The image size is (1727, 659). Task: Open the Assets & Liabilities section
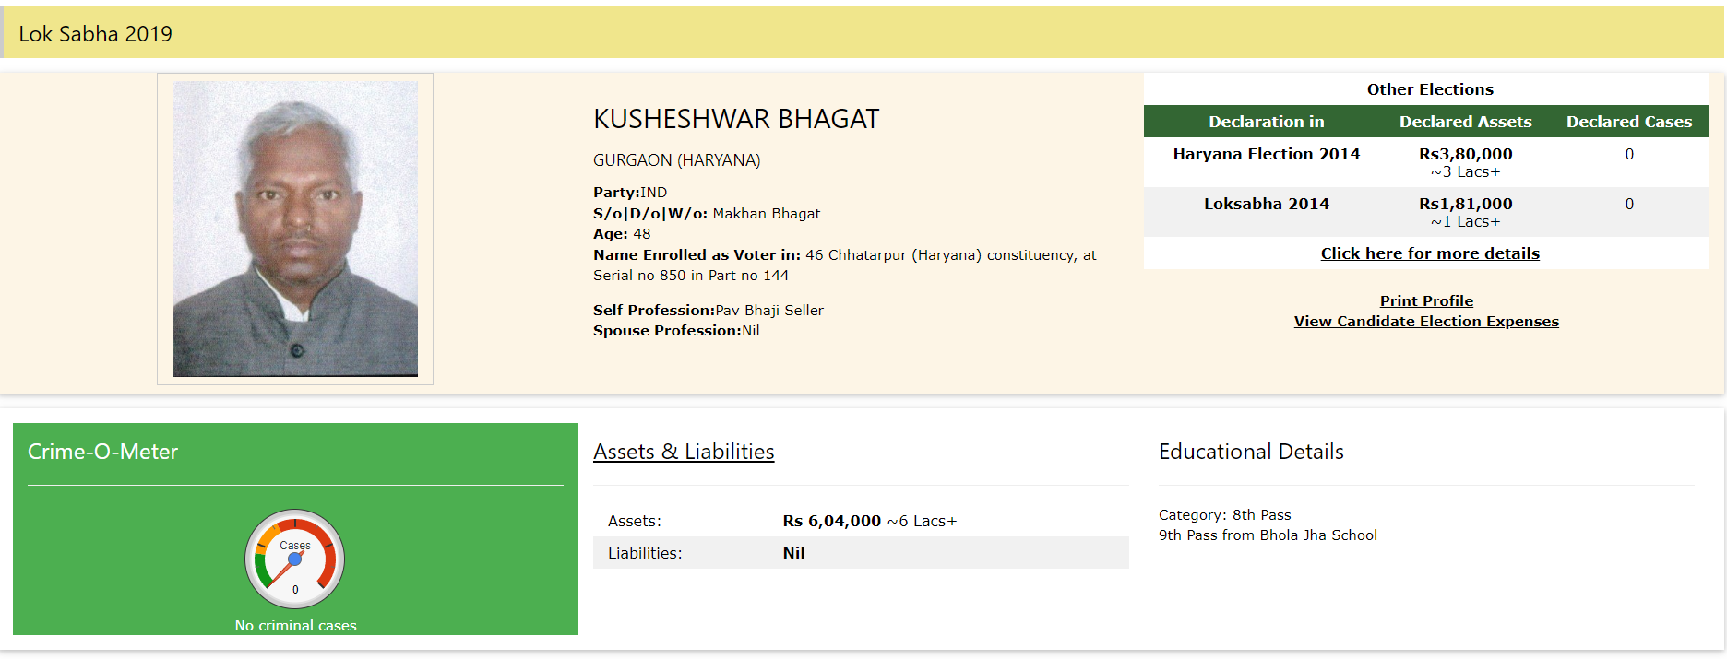coord(684,452)
